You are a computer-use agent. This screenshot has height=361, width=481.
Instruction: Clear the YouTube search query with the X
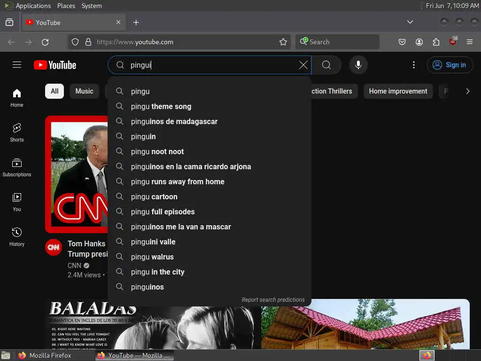click(x=303, y=65)
